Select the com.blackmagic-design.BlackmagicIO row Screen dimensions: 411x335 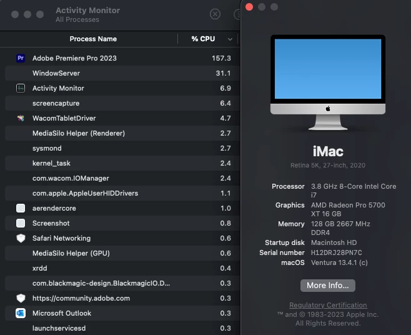[122, 283]
